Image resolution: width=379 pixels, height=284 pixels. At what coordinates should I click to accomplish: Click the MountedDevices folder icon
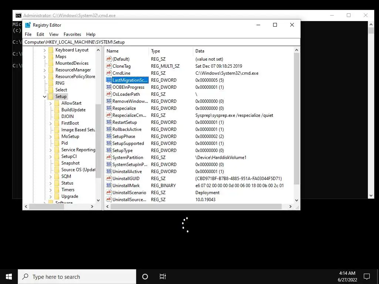pyautogui.click(x=51, y=63)
